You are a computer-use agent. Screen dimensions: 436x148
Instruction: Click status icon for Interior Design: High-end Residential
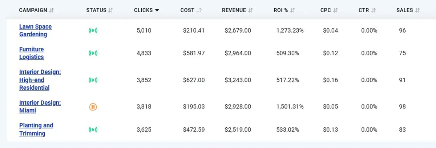(93, 80)
